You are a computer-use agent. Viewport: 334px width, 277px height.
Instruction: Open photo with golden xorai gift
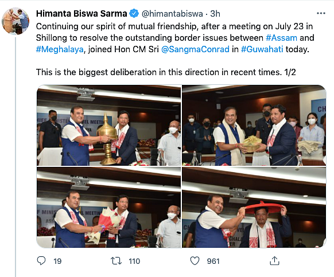point(109,125)
